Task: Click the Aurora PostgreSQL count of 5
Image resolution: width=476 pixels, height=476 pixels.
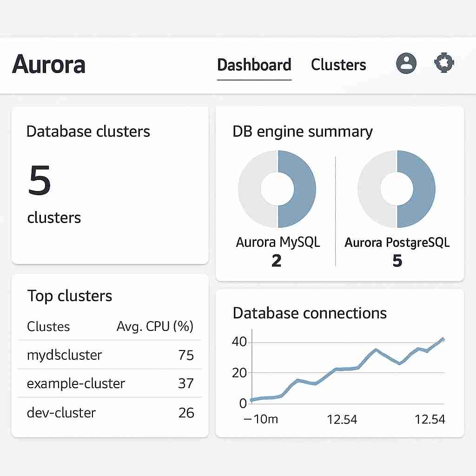Action: tap(397, 261)
